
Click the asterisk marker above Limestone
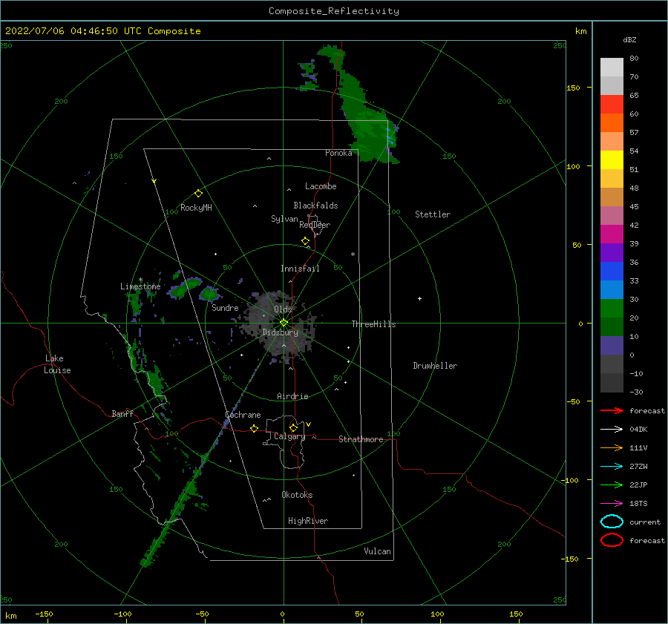point(140,280)
